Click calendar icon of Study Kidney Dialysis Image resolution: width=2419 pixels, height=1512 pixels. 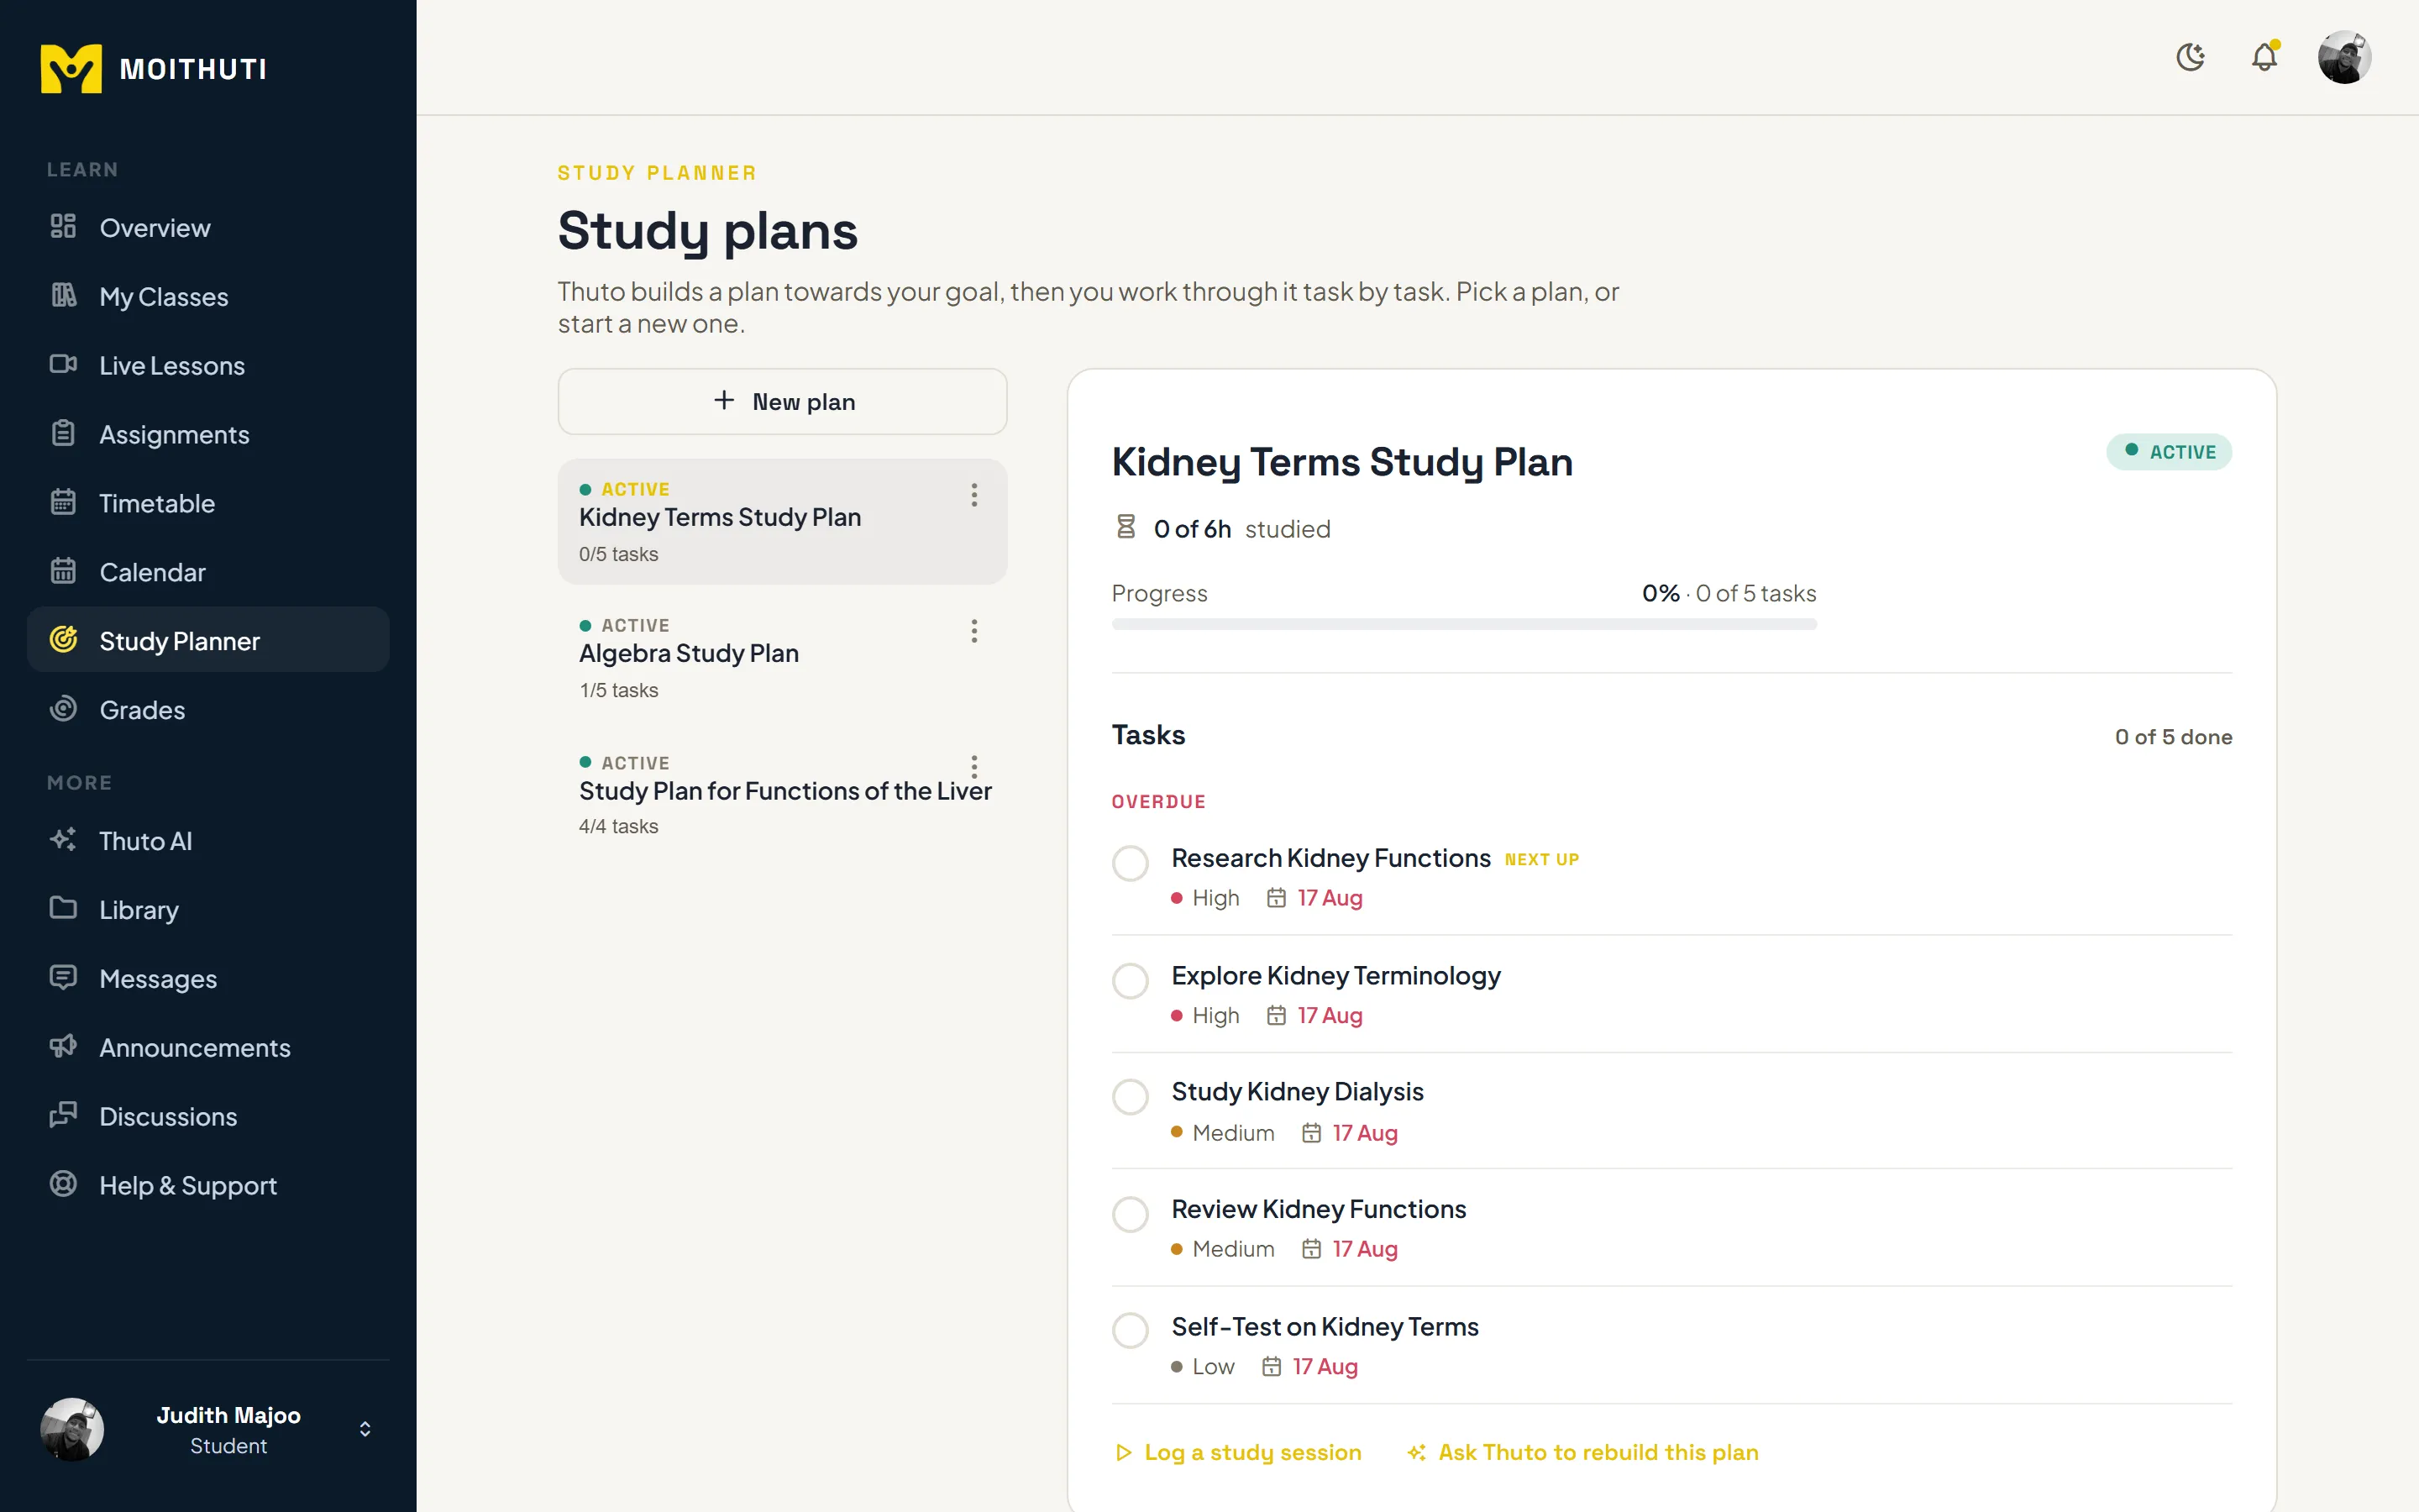(1310, 1133)
